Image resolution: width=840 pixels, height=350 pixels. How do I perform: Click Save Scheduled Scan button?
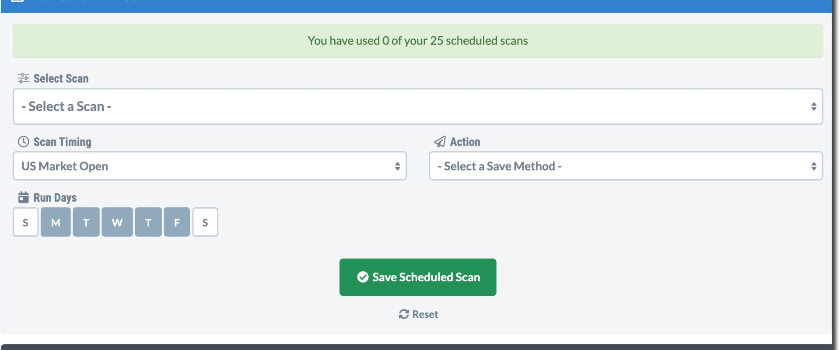(x=418, y=277)
